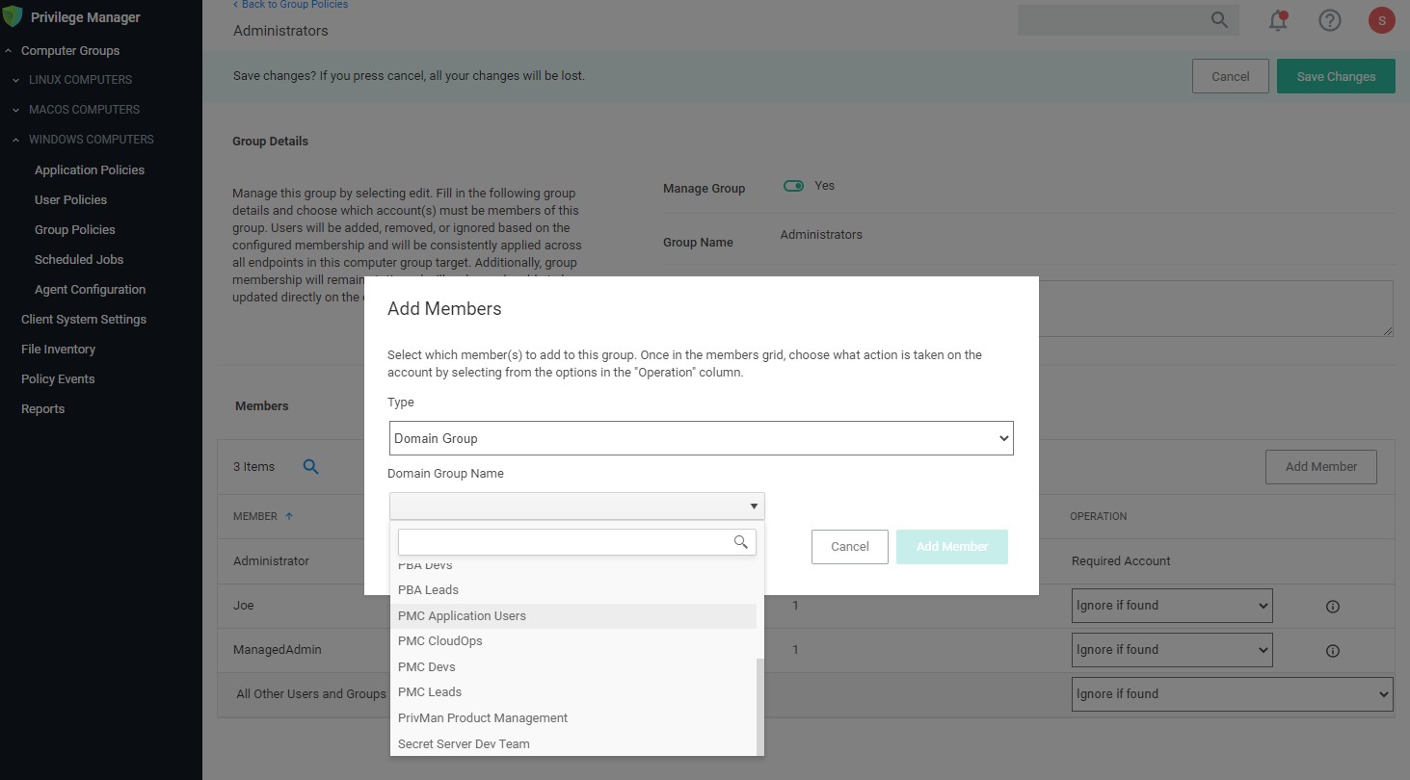Toggle the Manage Group switch

[x=793, y=186]
